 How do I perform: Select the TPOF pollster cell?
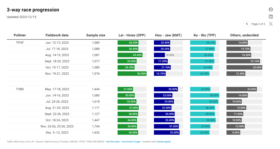tap(20, 42)
